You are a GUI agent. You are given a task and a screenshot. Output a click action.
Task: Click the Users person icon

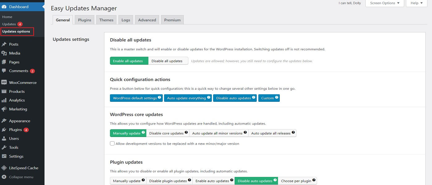point(4,138)
